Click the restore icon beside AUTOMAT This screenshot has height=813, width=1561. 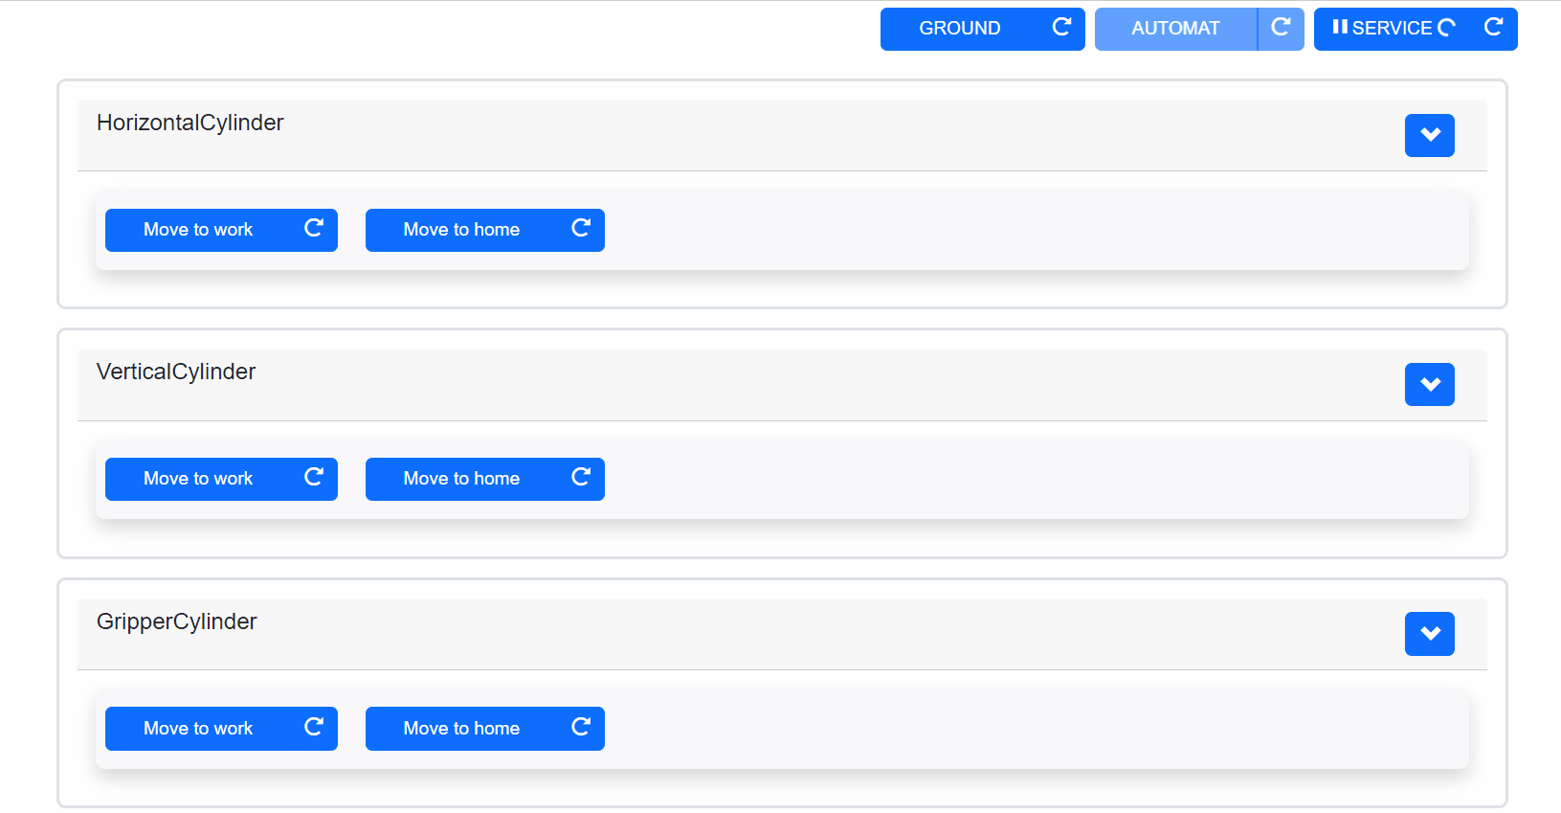[x=1281, y=27]
